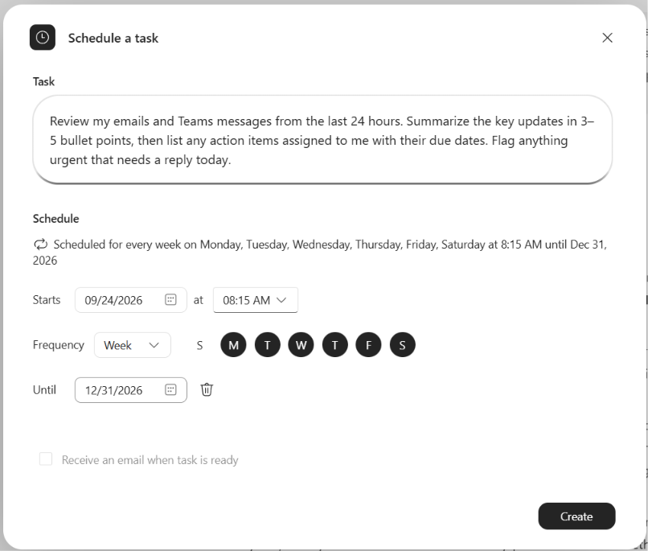Close the Schedule a task dialog
Viewport: 648px width, 551px height.
click(607, 38)
